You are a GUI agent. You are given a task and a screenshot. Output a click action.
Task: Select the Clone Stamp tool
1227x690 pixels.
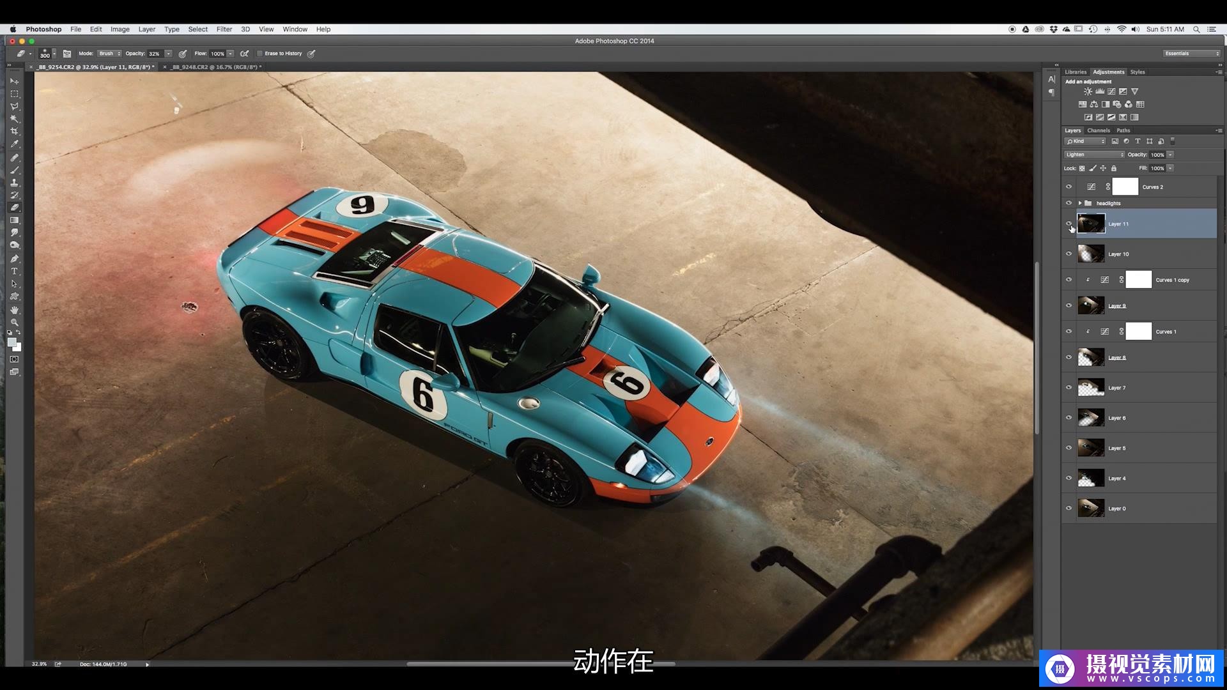coord(14,183)
